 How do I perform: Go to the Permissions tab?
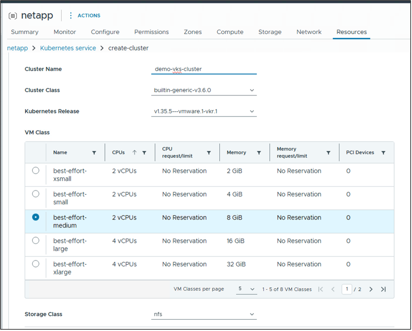[x=151, y=32]
